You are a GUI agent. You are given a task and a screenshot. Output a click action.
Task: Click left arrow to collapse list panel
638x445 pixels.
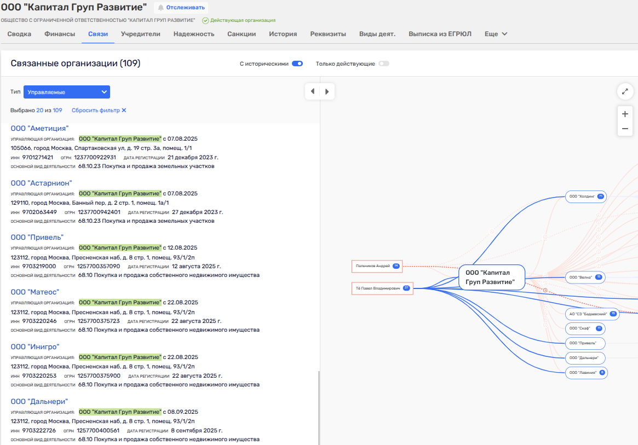click(312, 91)
